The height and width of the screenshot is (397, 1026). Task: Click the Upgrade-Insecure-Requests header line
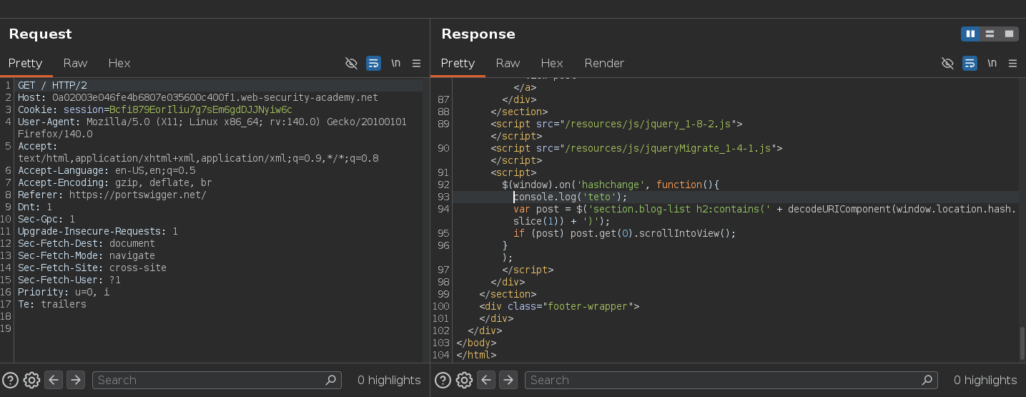98,231
